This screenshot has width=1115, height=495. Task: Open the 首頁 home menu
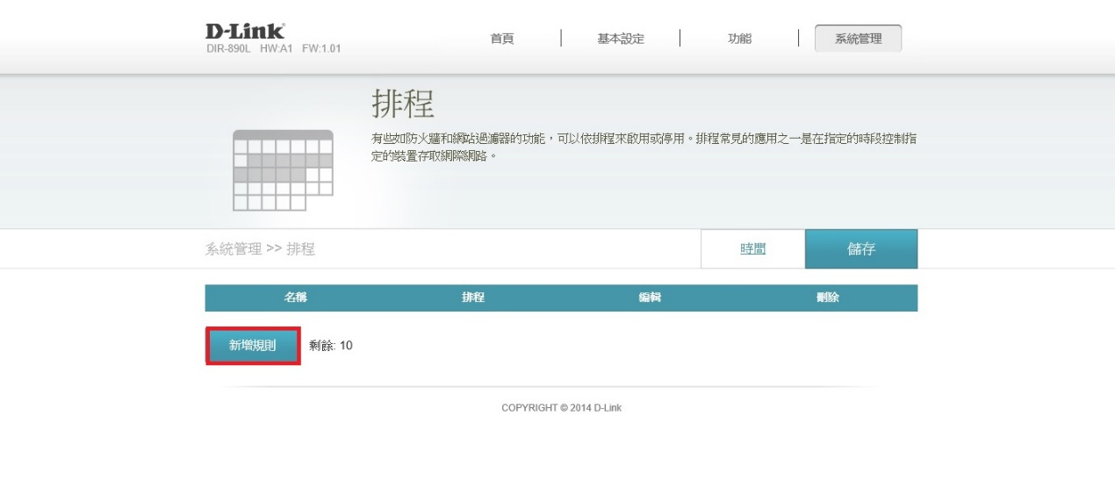501,39
